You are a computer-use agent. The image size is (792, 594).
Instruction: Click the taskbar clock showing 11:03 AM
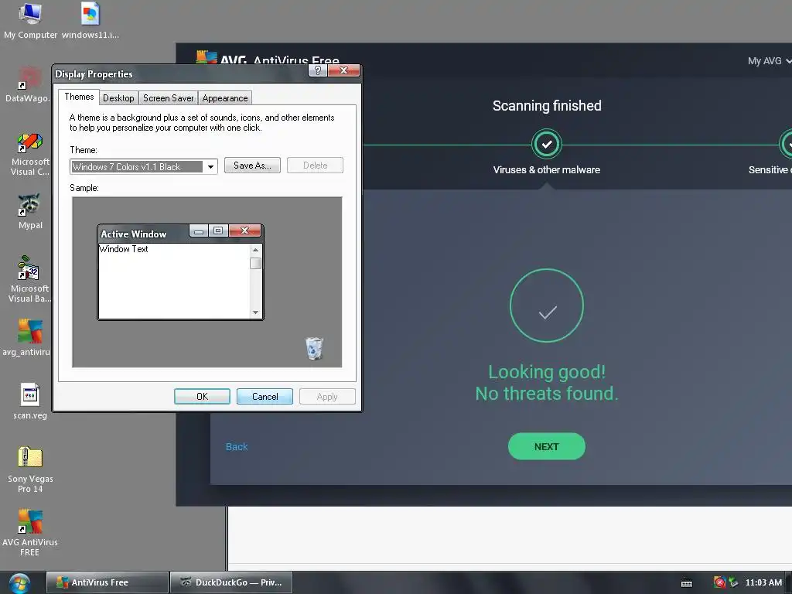click(x=763, y=582)
